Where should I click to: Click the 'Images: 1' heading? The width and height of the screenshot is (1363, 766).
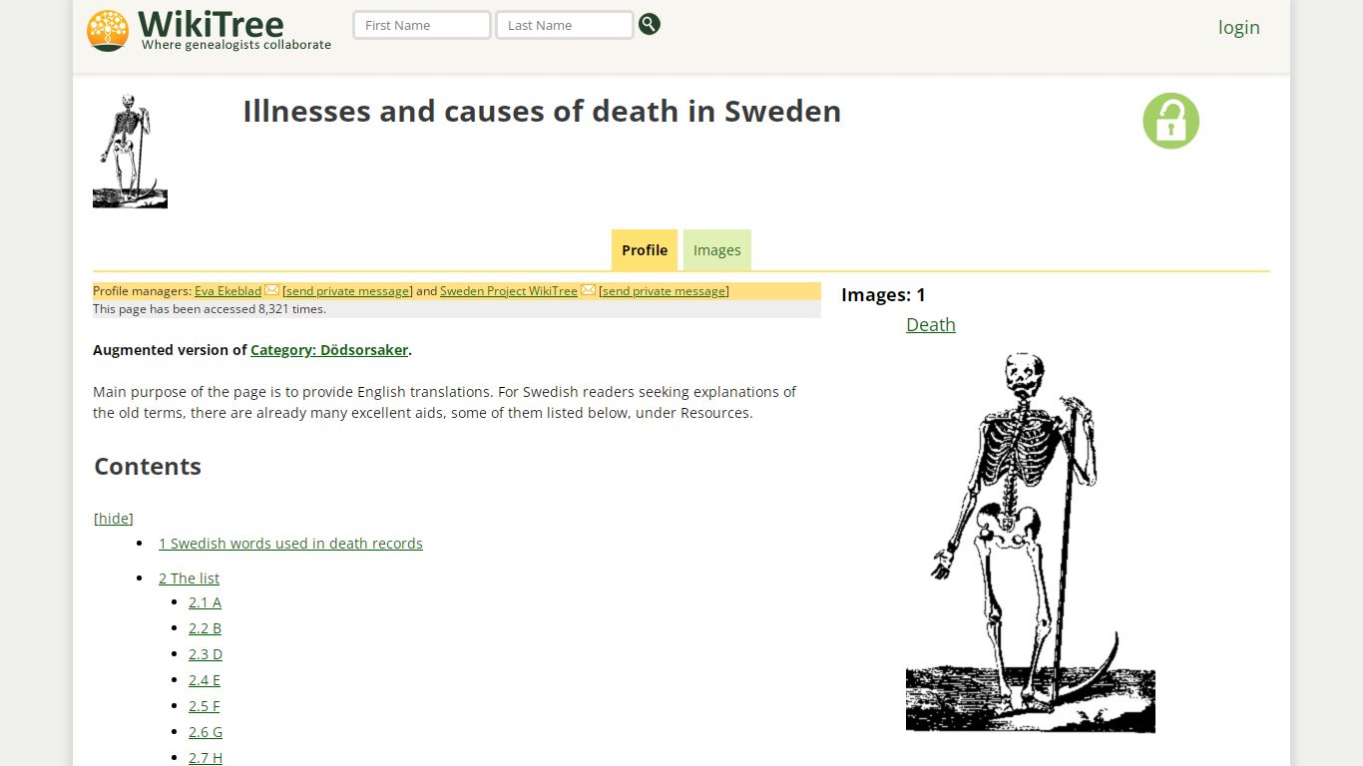(x=883, y=294)
